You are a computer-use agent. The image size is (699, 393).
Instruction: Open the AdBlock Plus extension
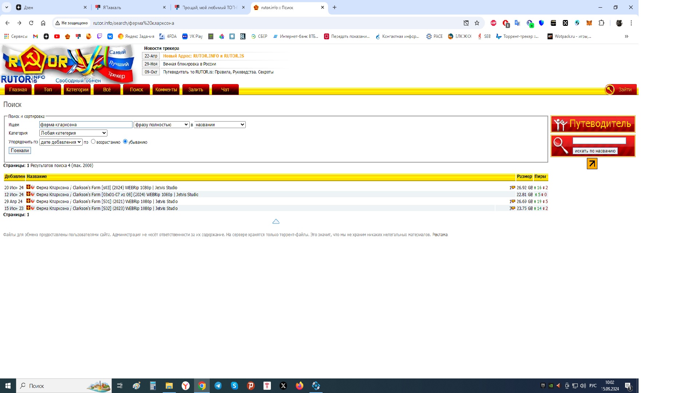(x=494, y=23)
